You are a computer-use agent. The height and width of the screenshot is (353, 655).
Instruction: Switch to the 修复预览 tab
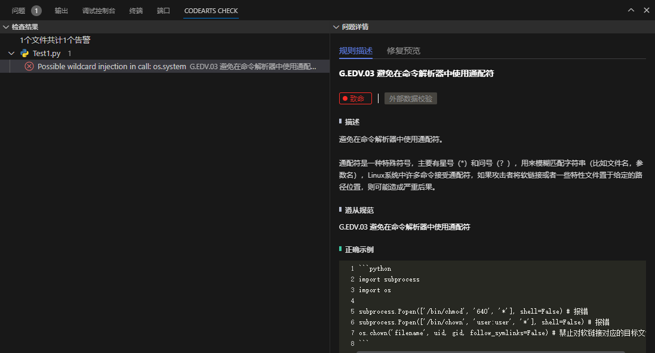pos(404,51)
